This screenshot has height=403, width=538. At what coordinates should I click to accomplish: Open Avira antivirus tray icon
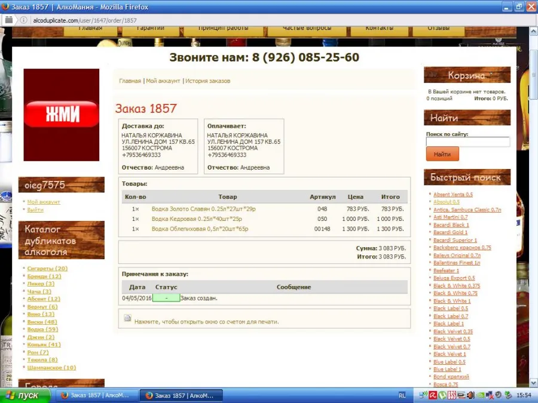tap(433, 395)
